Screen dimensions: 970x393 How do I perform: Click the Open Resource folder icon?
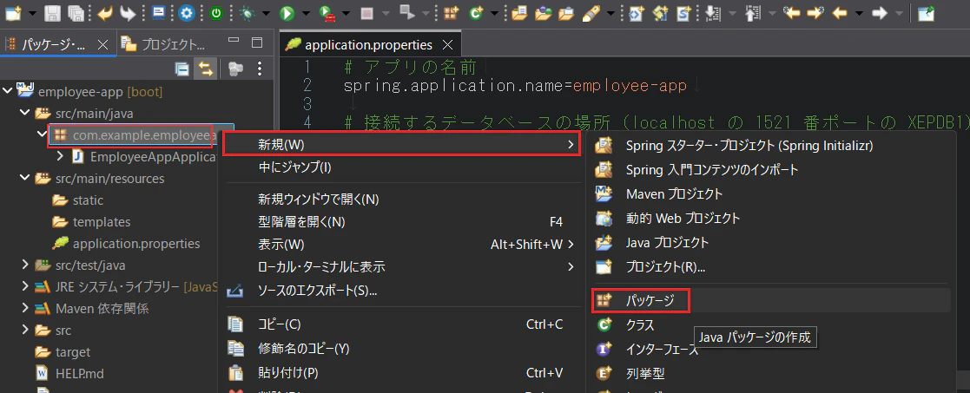click(566, 13)
